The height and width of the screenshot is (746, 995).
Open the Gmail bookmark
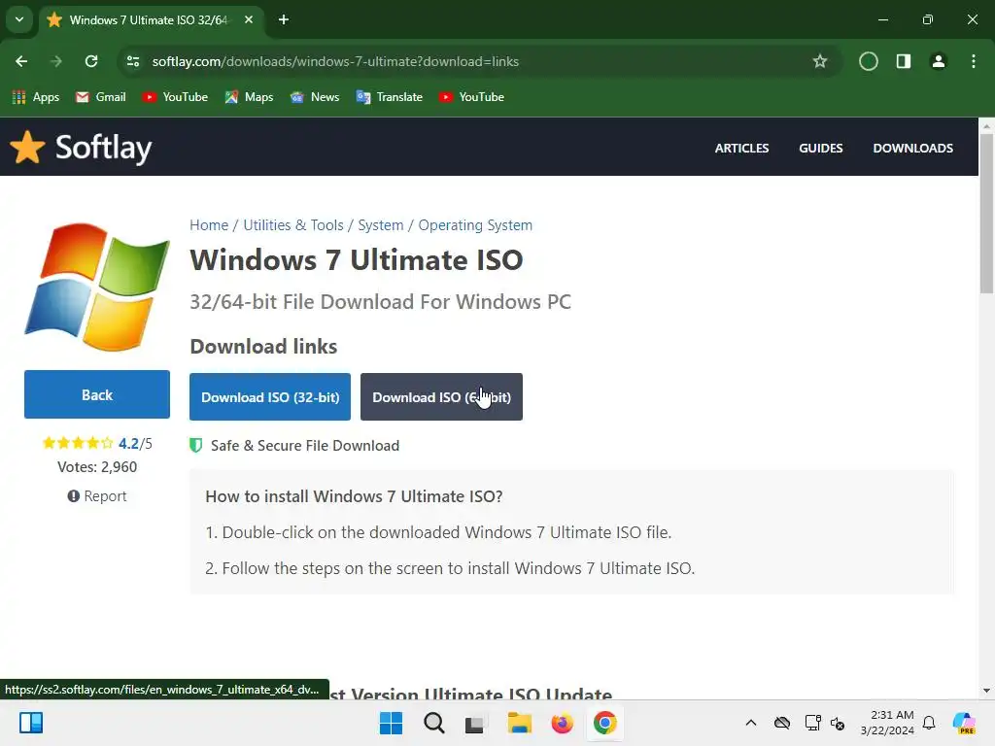pyautogui.click(x=101, y=97)
